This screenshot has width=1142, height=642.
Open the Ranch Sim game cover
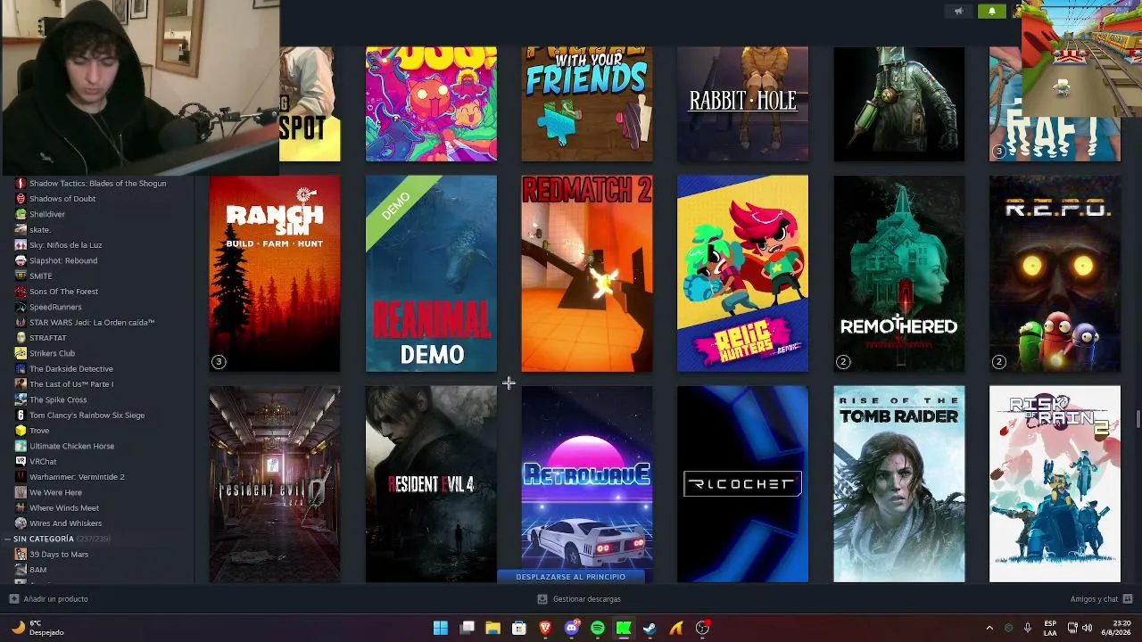[275, 274]
